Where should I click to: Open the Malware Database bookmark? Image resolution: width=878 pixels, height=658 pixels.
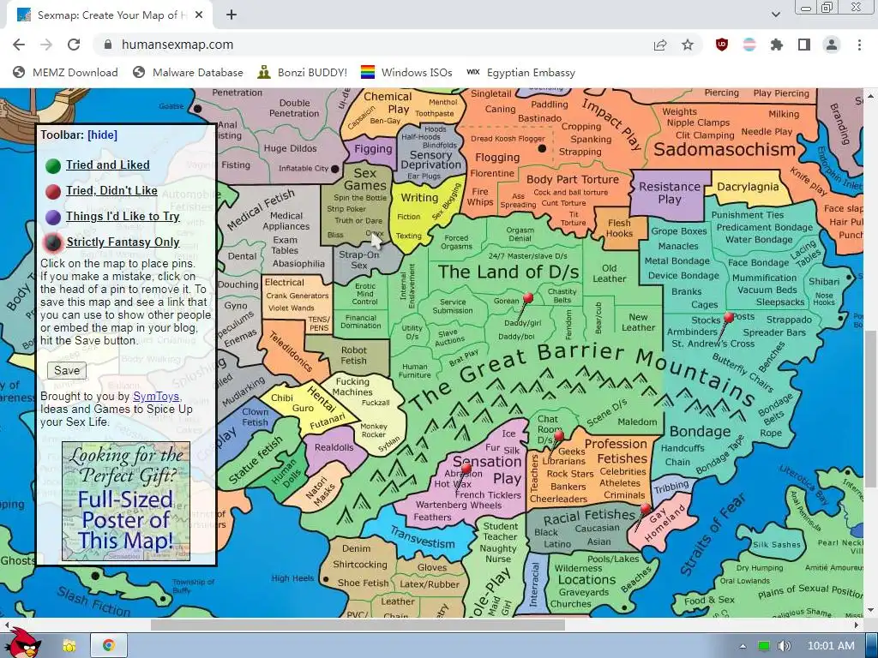[x=188, y=72]
